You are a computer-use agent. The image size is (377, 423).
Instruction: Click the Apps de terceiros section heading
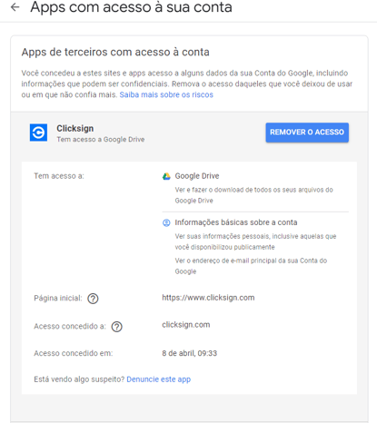pos(115,52)
